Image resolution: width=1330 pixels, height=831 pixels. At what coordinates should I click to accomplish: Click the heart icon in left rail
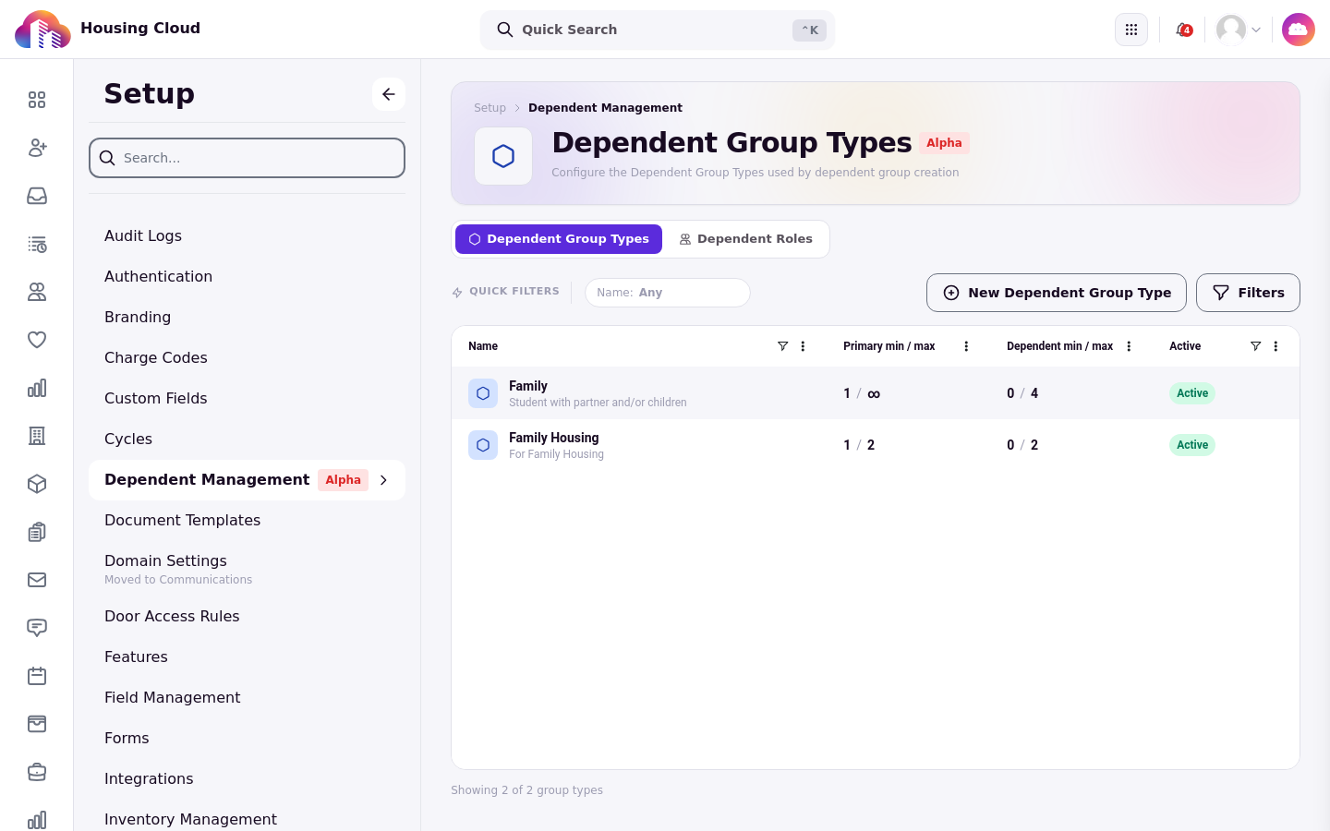point(37,340)
